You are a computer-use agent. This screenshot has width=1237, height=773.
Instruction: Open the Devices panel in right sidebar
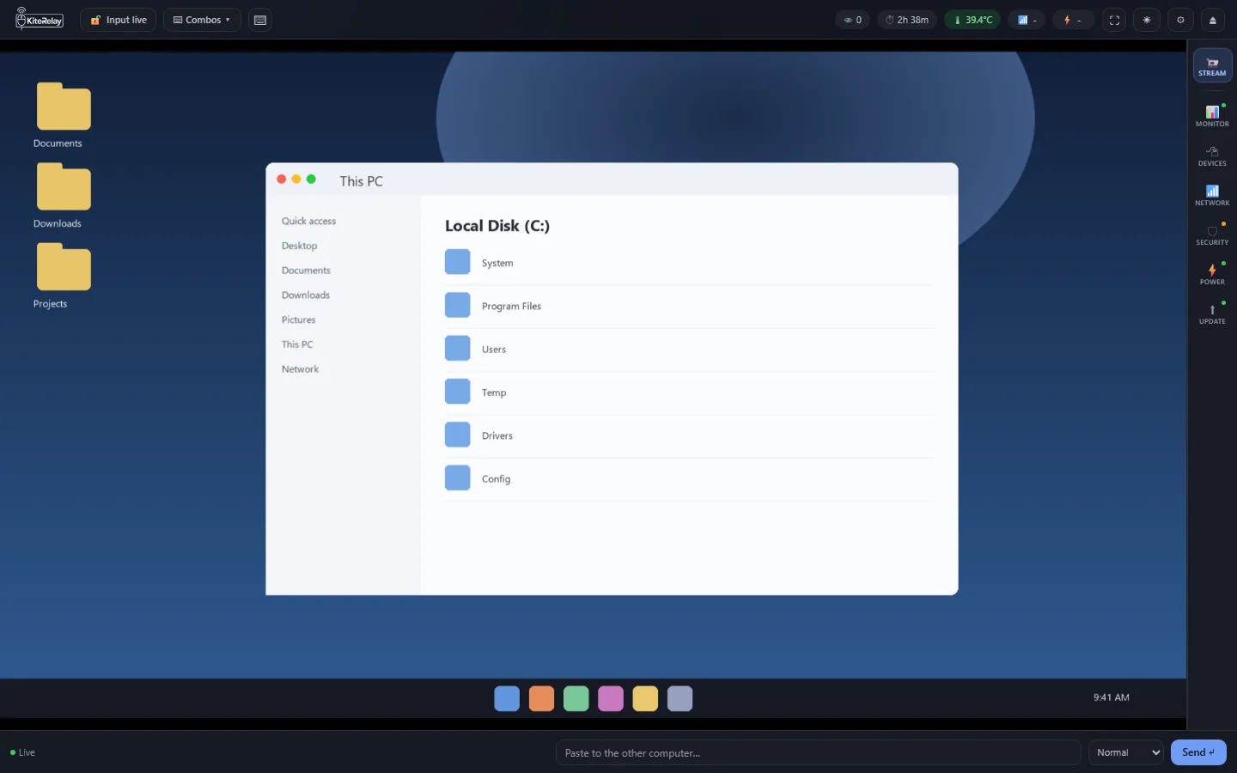point(1212,155)
